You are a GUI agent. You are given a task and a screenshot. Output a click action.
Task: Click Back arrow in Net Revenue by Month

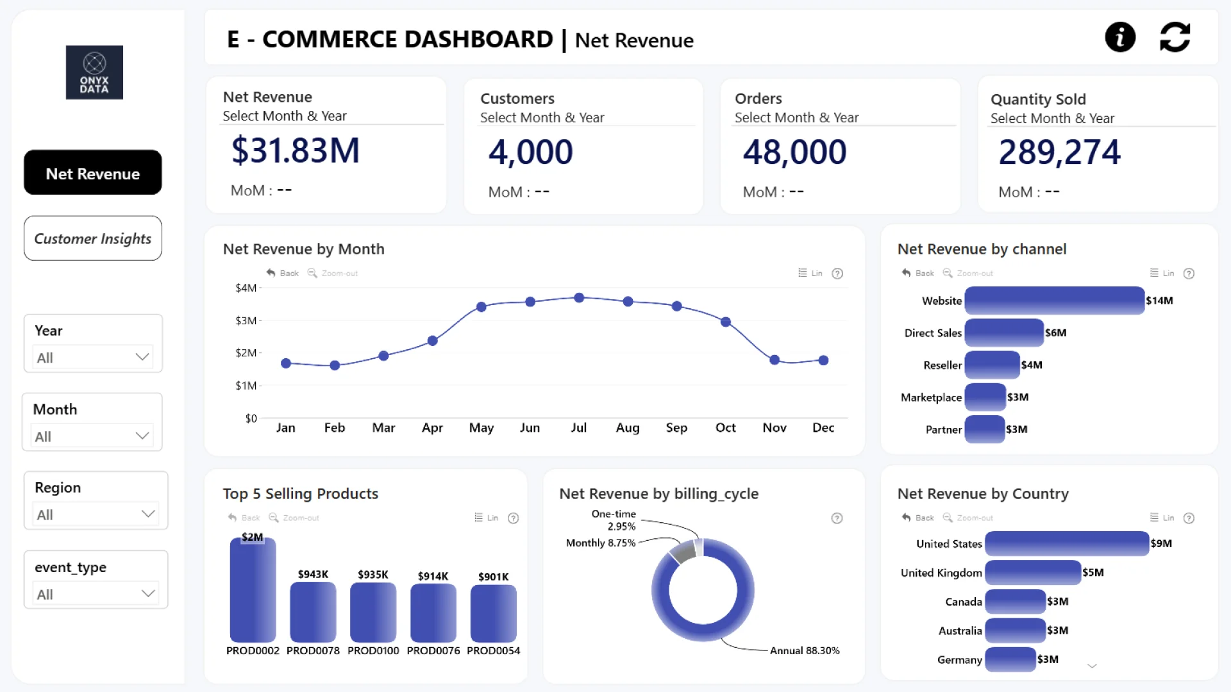point(271,273)
